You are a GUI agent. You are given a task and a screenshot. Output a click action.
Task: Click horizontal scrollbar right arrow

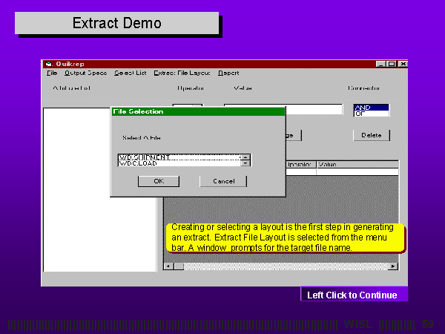point(395,266)
